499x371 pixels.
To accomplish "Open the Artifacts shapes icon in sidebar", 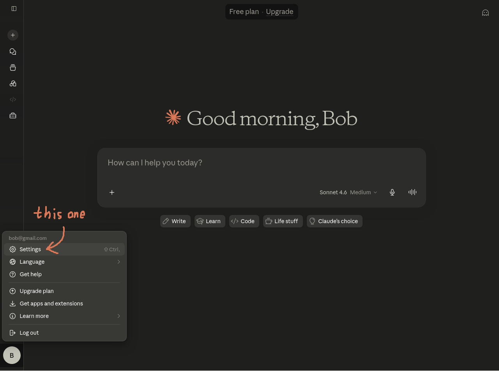I will pos(13,83).
